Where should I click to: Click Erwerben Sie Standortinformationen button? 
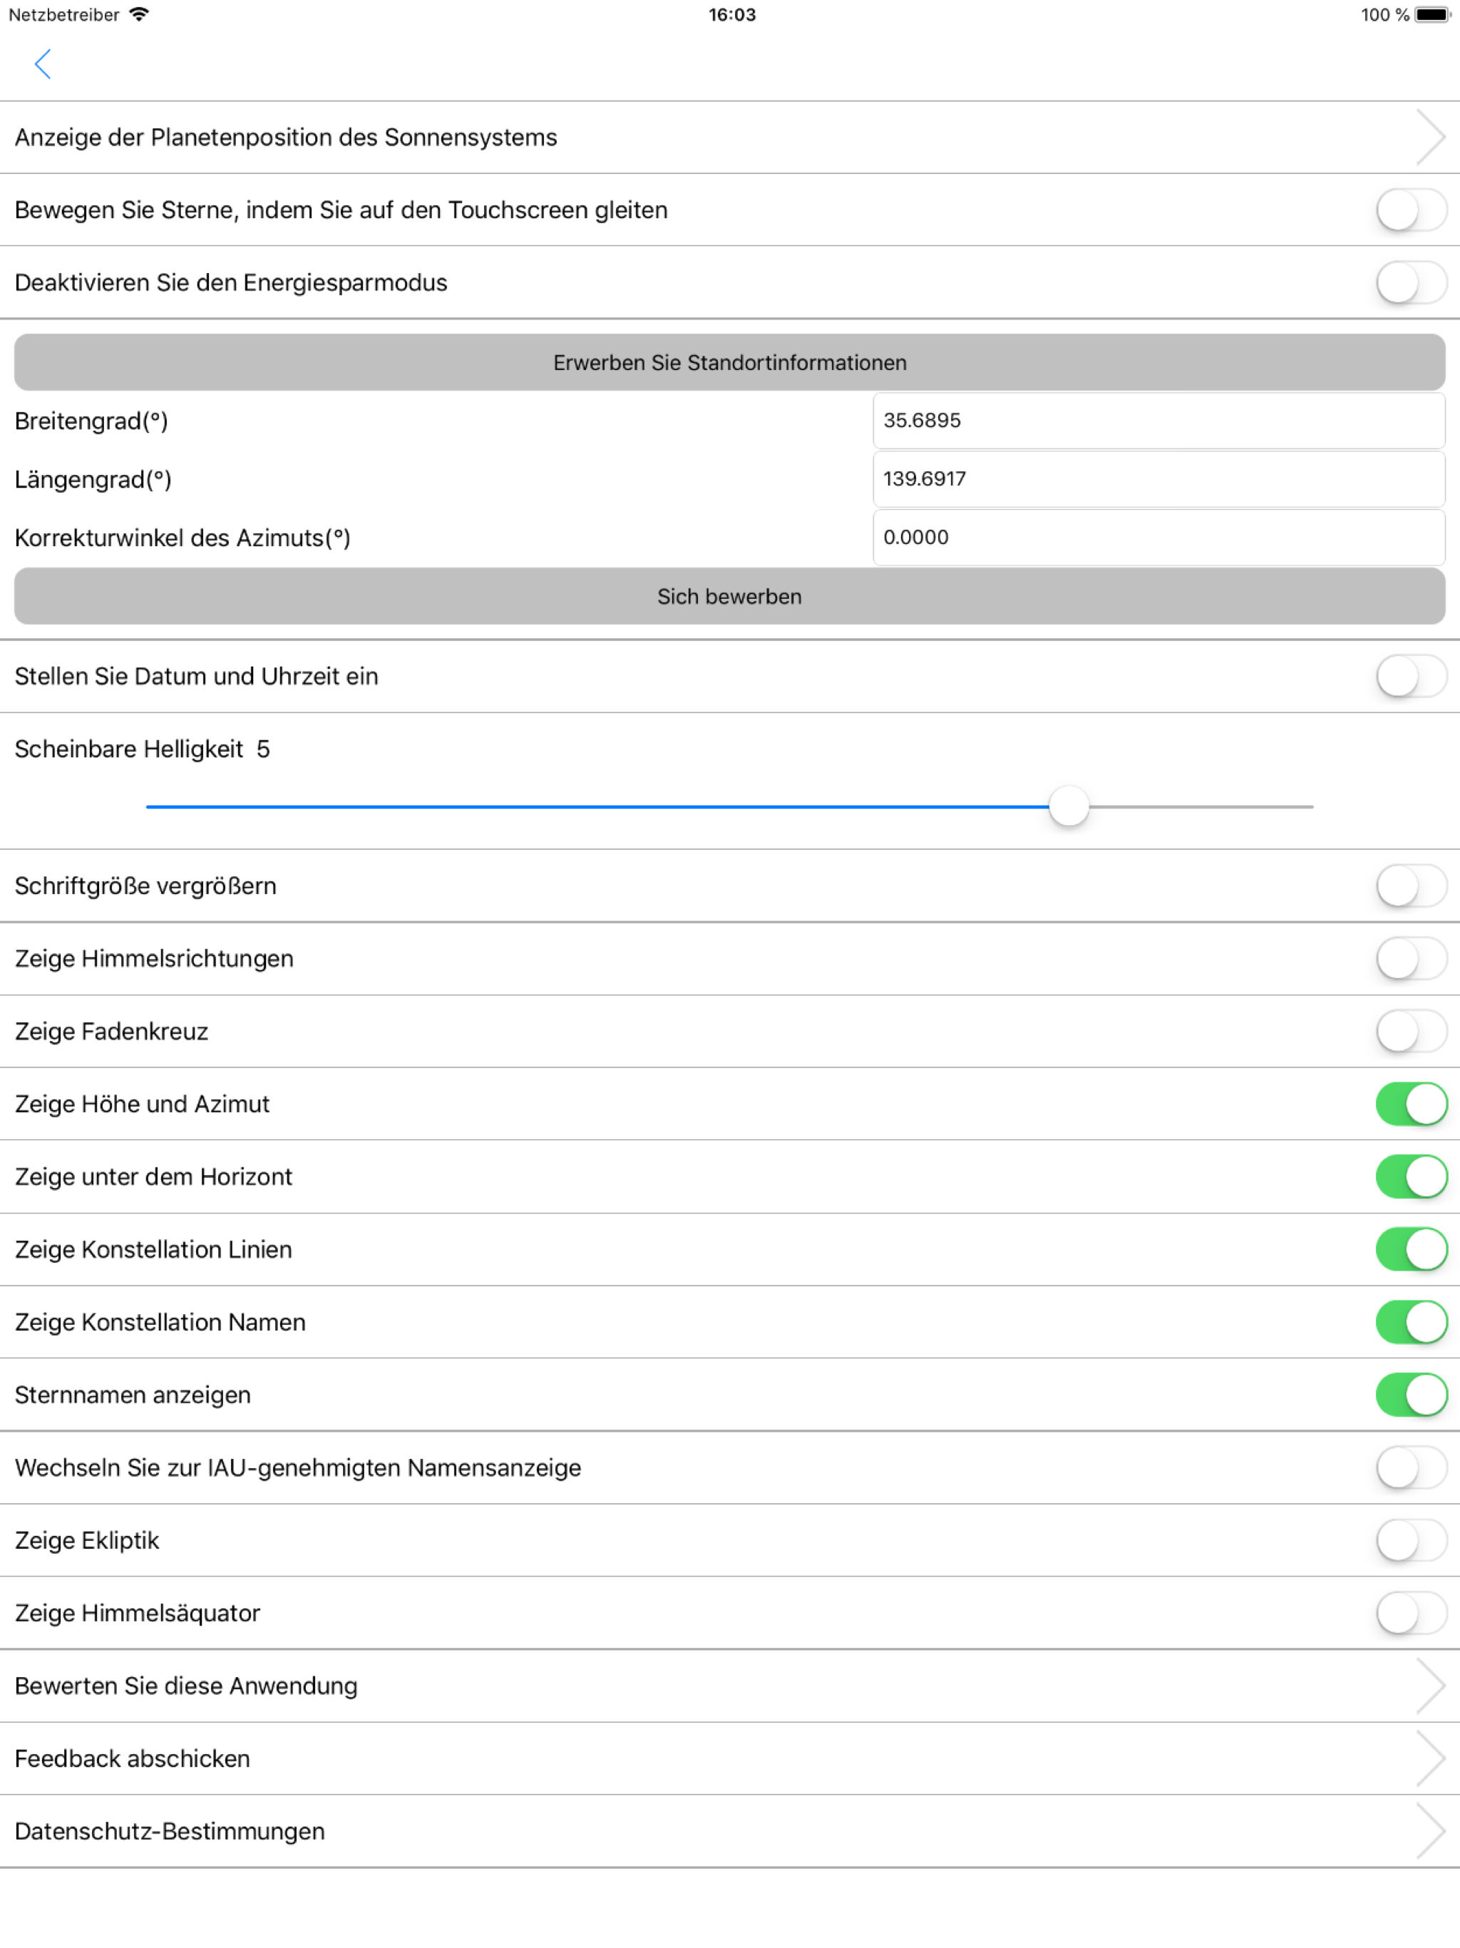730,362
